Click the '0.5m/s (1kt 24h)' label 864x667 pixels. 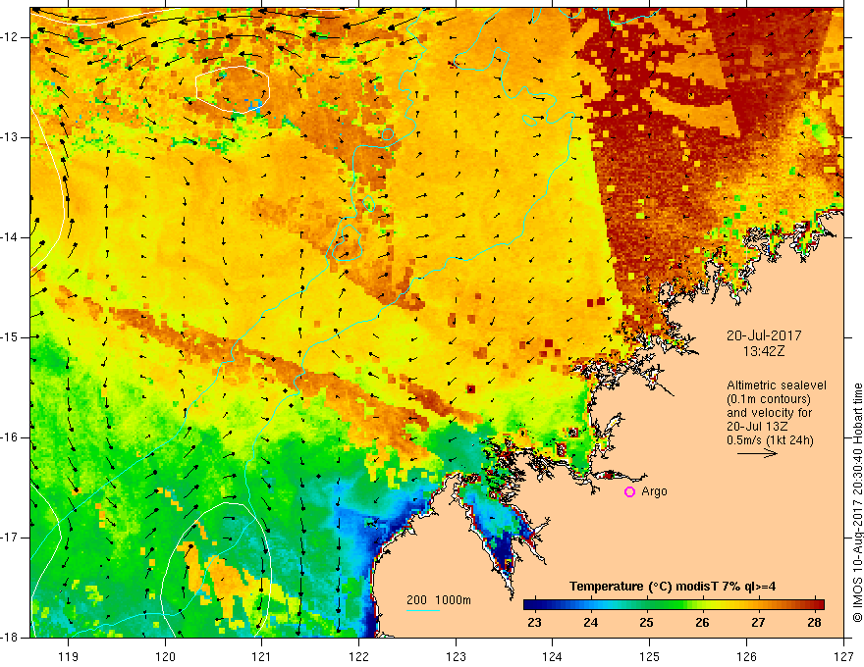(x=770, y=439)
